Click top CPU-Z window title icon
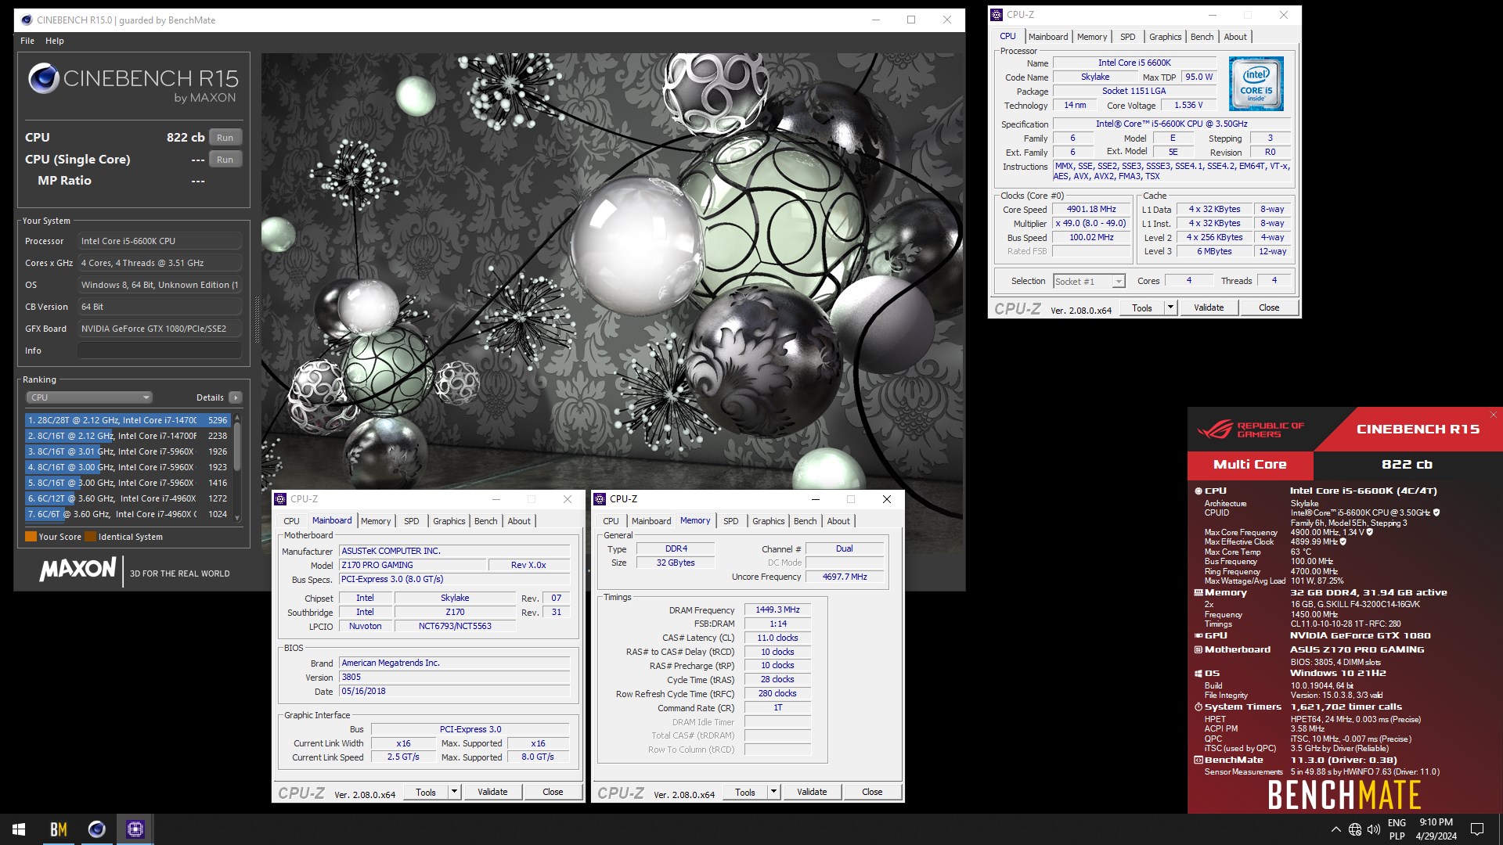The image size is (1503, 845). pyautogui.click(x=997, y=15)
